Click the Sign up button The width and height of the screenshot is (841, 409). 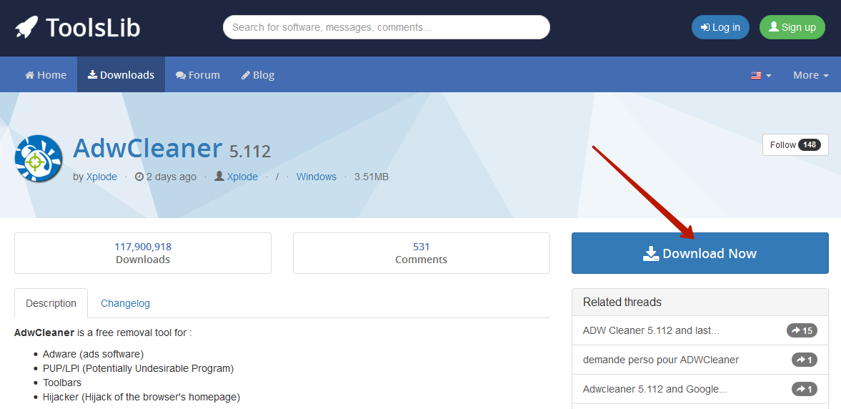pyautogui.click(x=792, y=27)
